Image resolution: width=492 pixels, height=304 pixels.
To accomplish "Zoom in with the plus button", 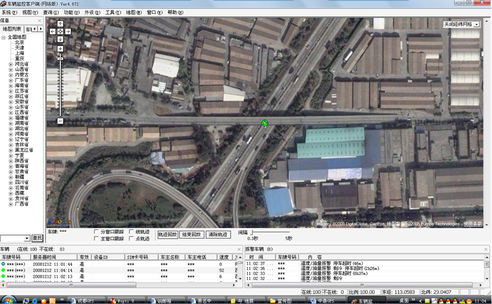I will pyautogui.click(x=60, y=49).
